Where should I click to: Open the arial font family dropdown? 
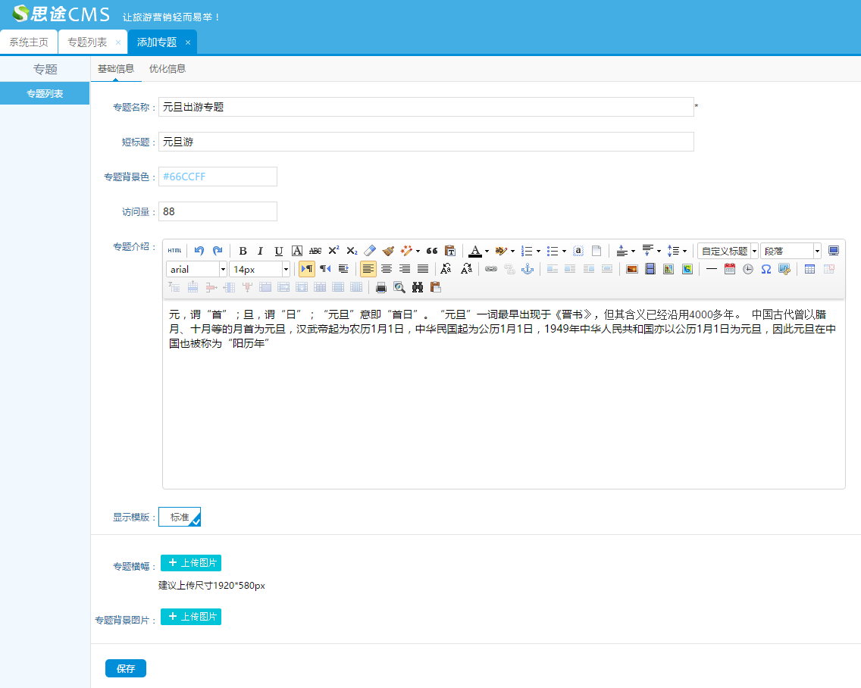coord(196,269)
